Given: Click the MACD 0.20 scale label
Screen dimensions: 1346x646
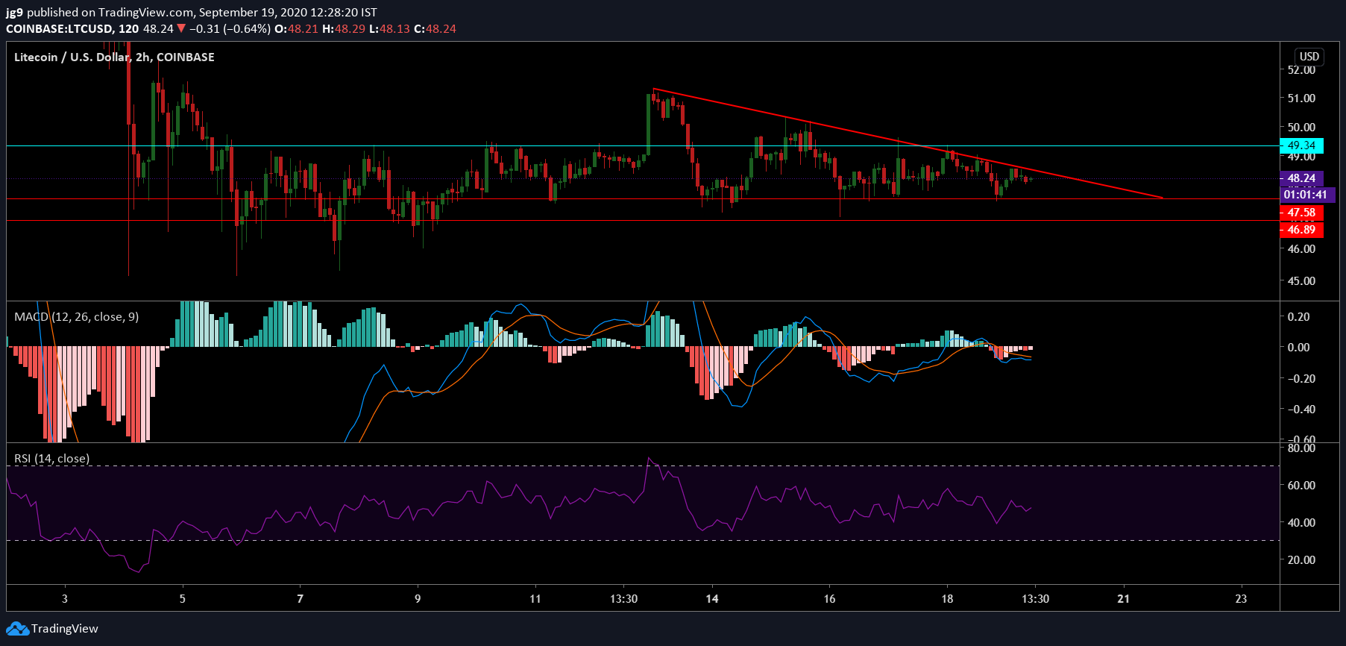Looking at the screenshot, I should pos(1298,317).
